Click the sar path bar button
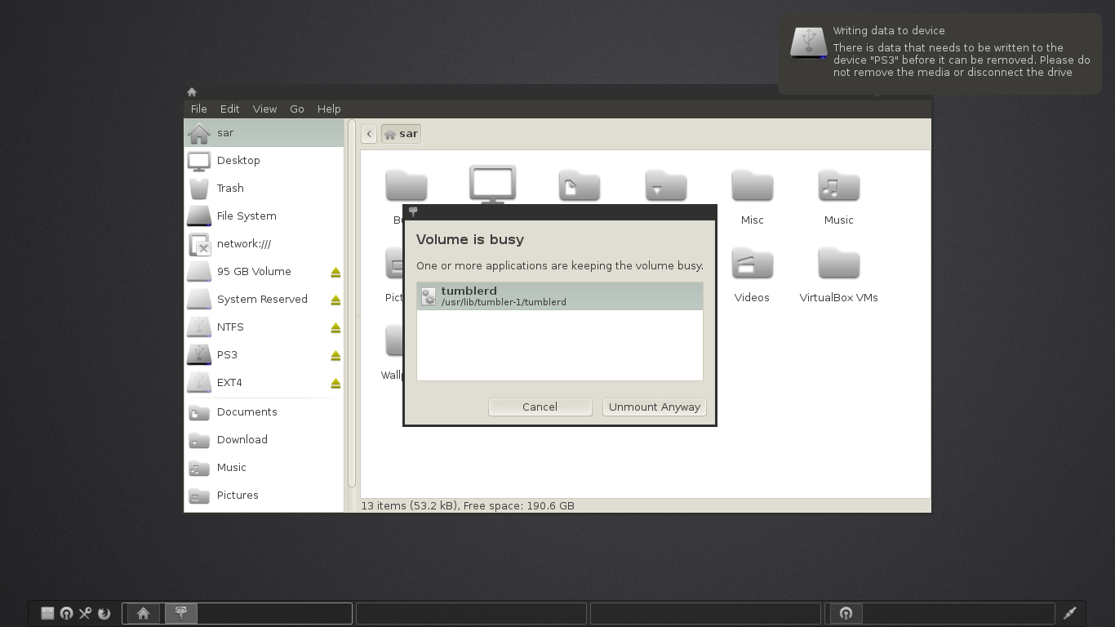 click(401, 134)
